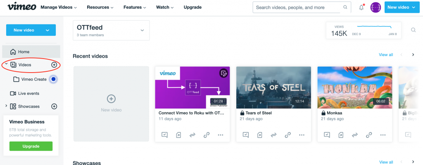The image size is (423, 165).
Task: Collapse the Videos tree in sidebar
Action: [6, 64]
